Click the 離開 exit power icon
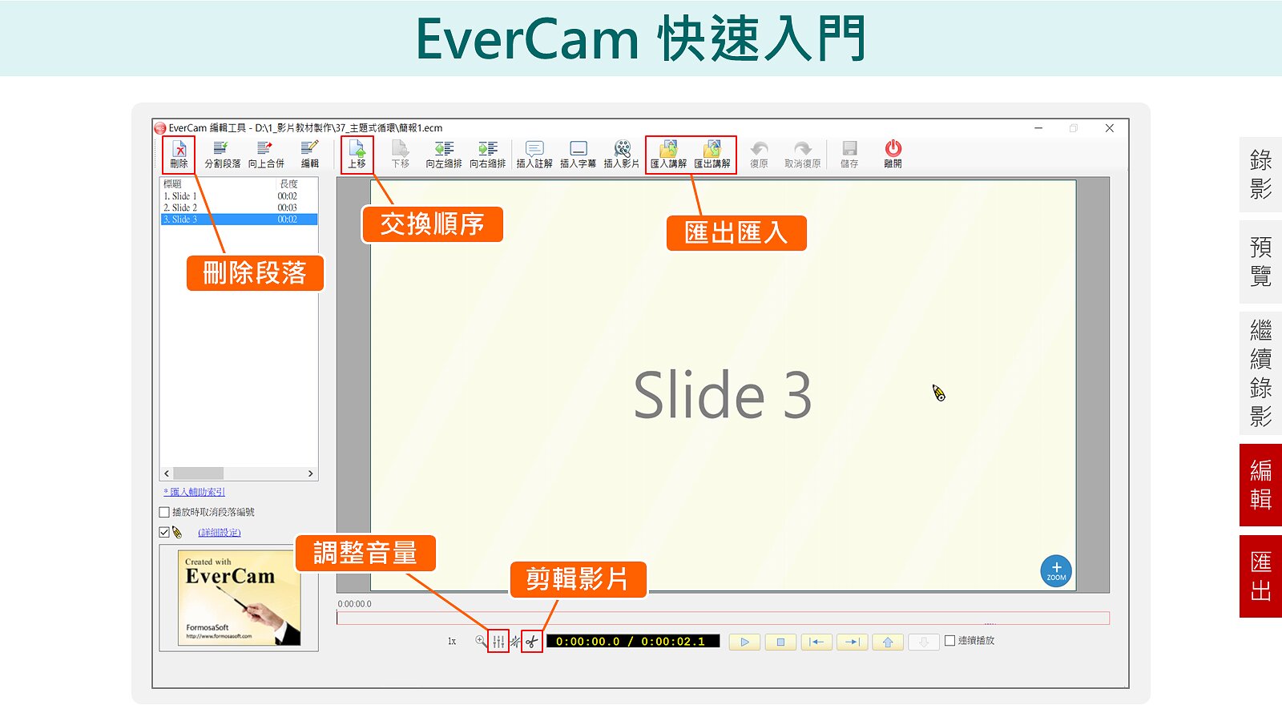1282x721 pixels. coord(893,153)
